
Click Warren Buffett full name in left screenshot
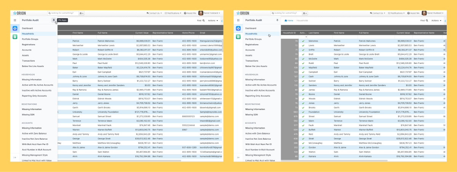[105, 129]
